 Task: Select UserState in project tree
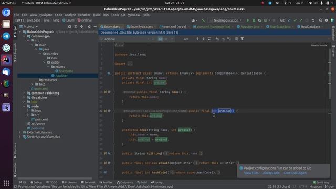pyautogui.click(x=66, y=71)
